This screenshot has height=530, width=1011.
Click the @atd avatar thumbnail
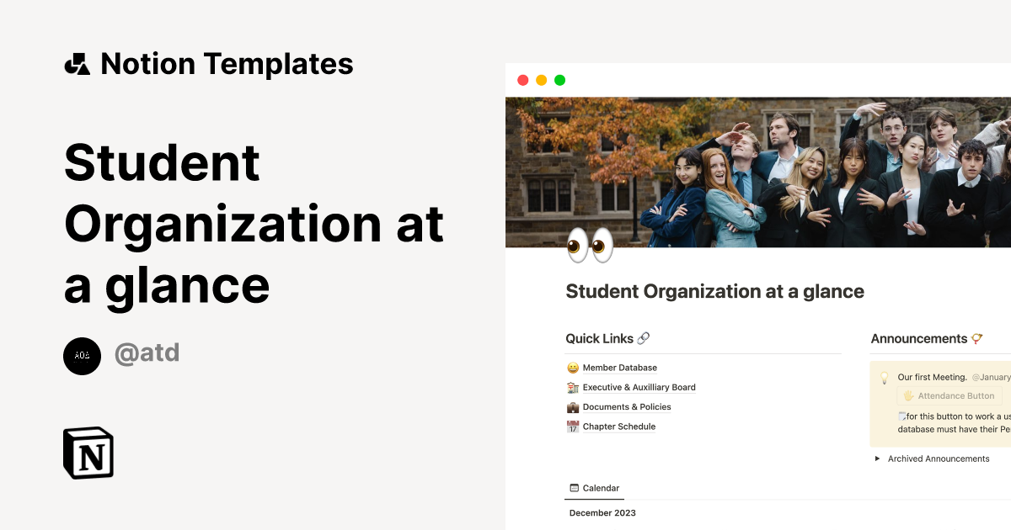pos(82,356)
